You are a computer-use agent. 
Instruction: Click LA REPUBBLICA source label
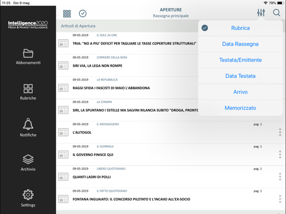pyautogui.click(x=107, y=80)
